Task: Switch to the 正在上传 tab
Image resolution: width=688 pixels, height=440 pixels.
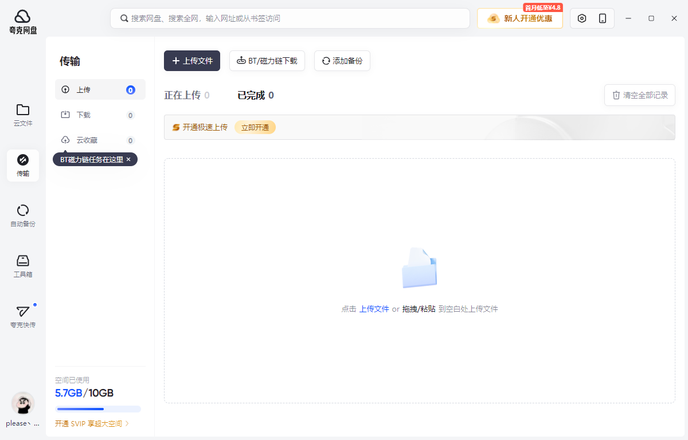Action: (187, 95)
